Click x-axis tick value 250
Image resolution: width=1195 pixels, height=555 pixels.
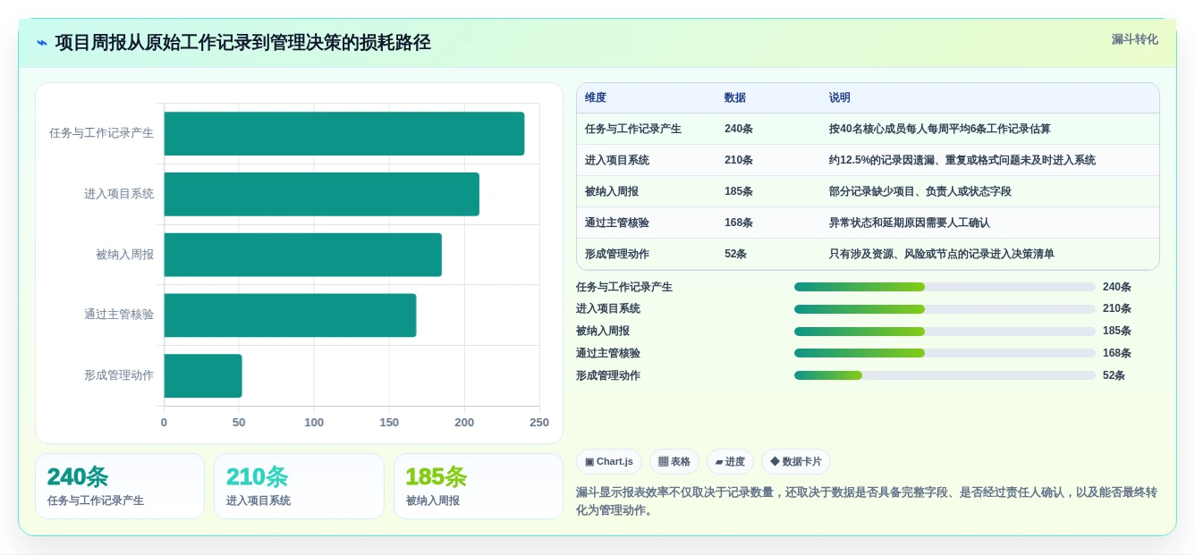point(539,422)
